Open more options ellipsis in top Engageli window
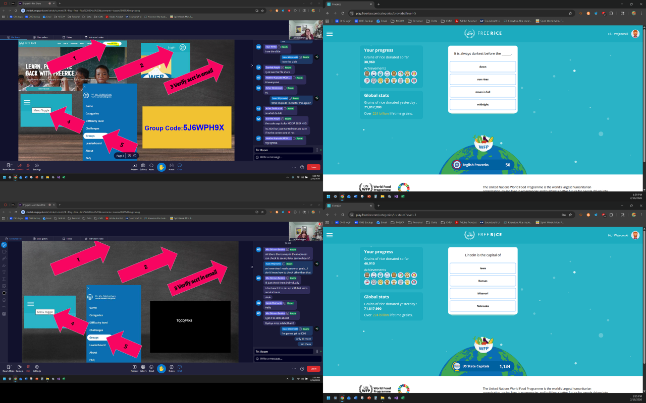The height and width of the screenshot is (403, 646). tap(294, 167)
